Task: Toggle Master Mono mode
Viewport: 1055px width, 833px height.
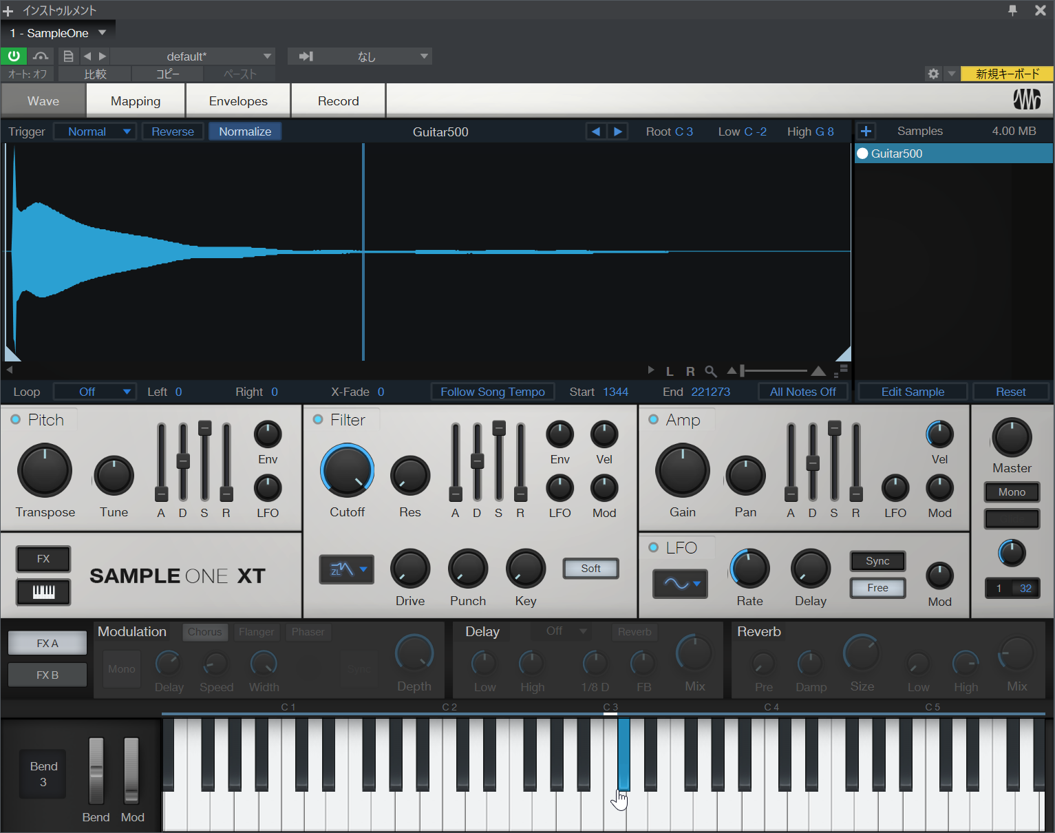Action: pos(1012,492)
